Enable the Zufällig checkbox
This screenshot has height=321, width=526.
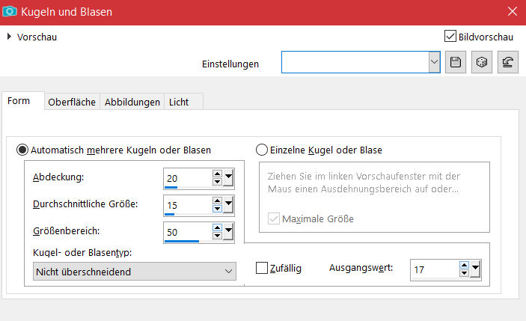(x=262, y=268)
